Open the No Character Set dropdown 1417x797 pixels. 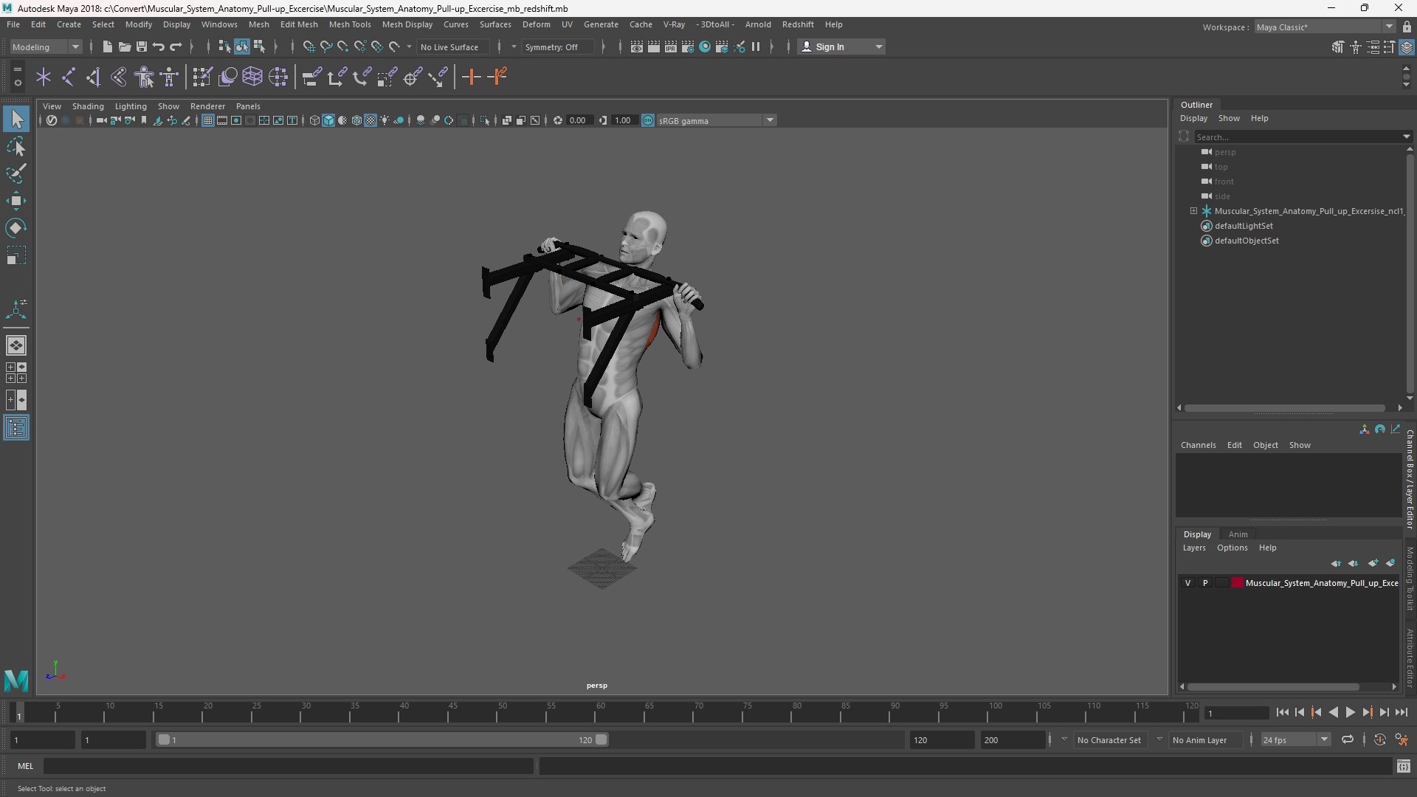click(1109, 739)
